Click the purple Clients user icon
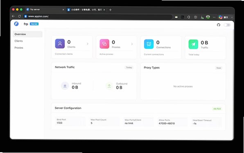Viewport: 244px width, 153px height. (x=60, y=43)
